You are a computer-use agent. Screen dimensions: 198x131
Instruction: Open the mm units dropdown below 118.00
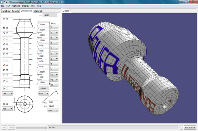[44, 93]
